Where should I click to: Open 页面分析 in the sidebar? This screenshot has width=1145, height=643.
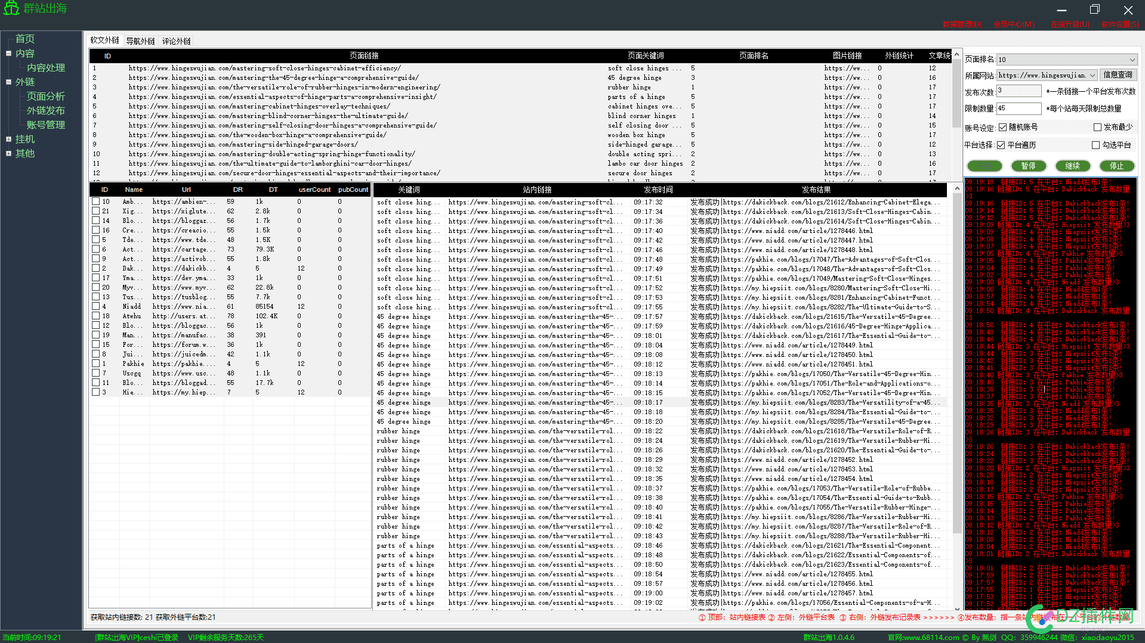(46, 96)
